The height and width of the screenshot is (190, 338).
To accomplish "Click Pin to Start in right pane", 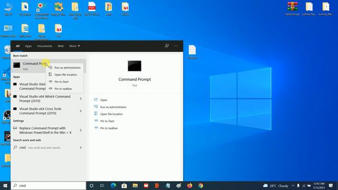I will pos(107,121).
